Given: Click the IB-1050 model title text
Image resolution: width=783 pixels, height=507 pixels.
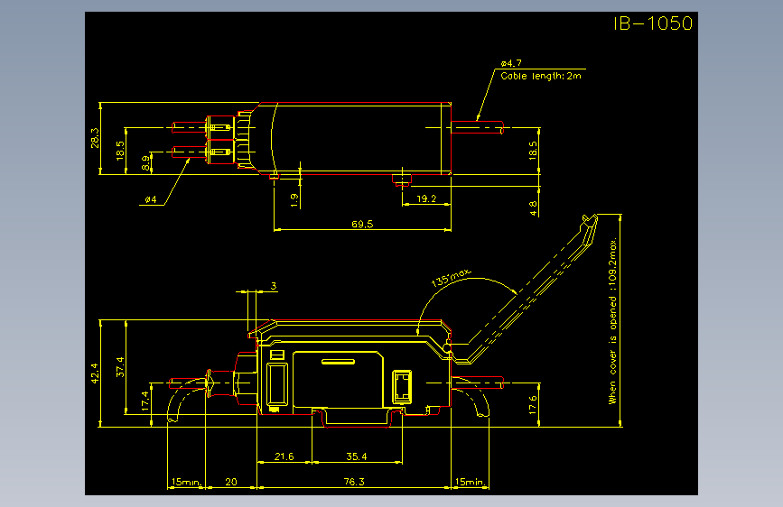Looking at the screenshot, I should click(653, 23).
